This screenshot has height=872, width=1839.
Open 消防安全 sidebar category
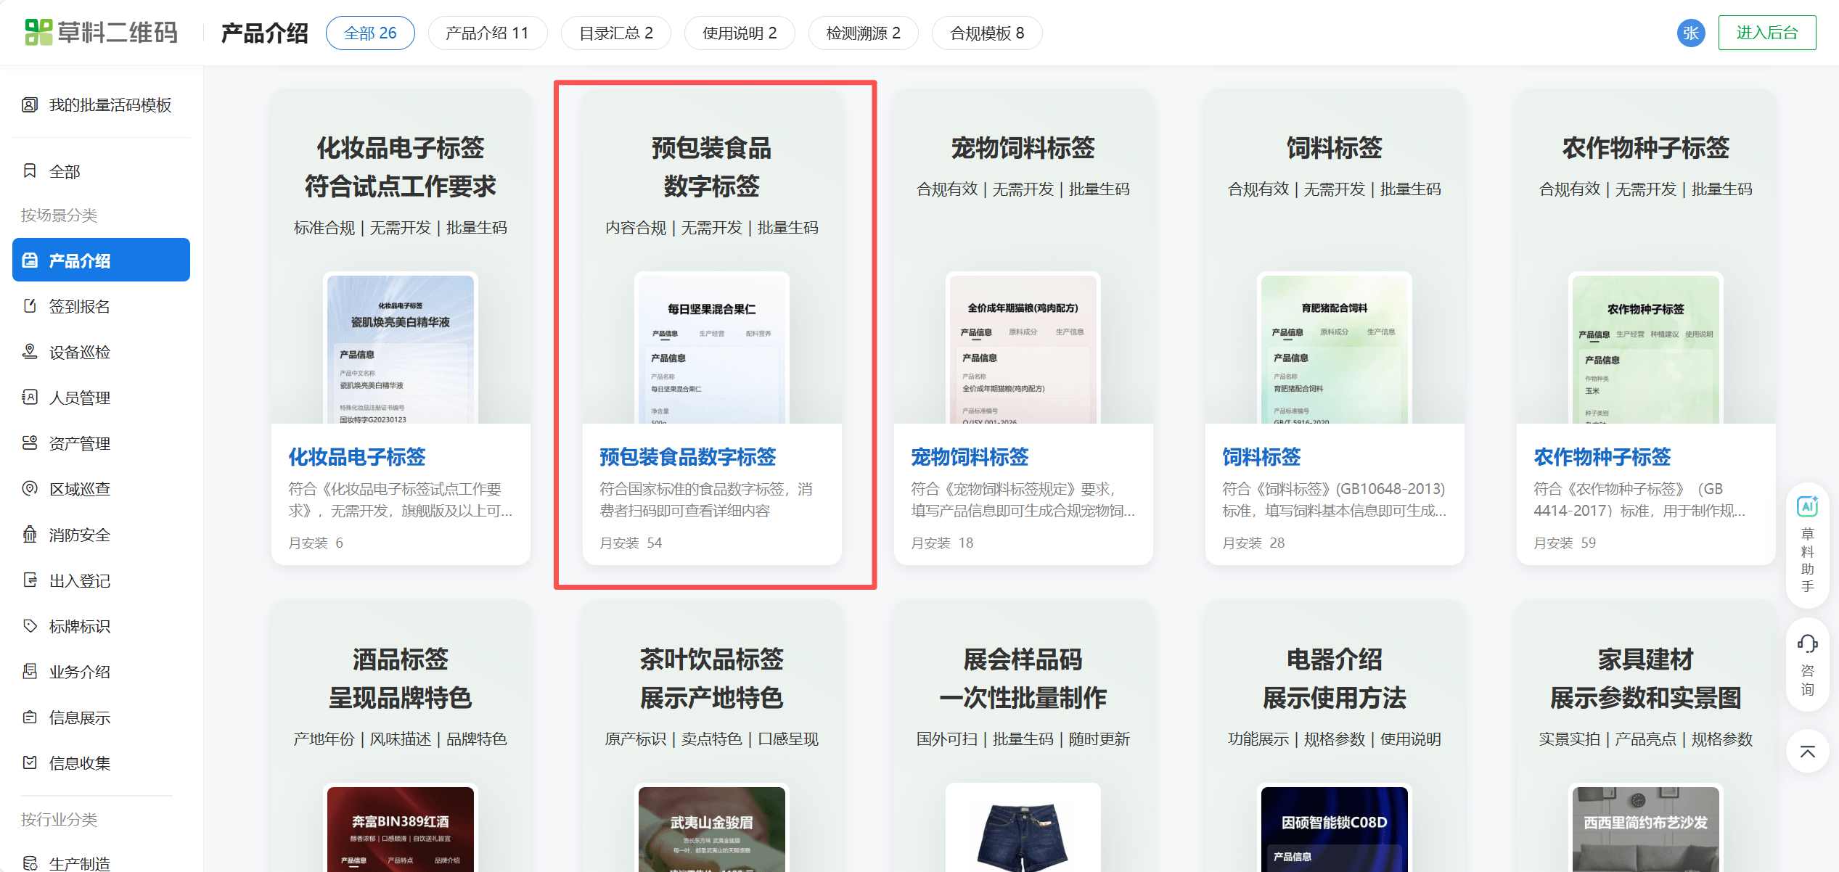[79, 535]
